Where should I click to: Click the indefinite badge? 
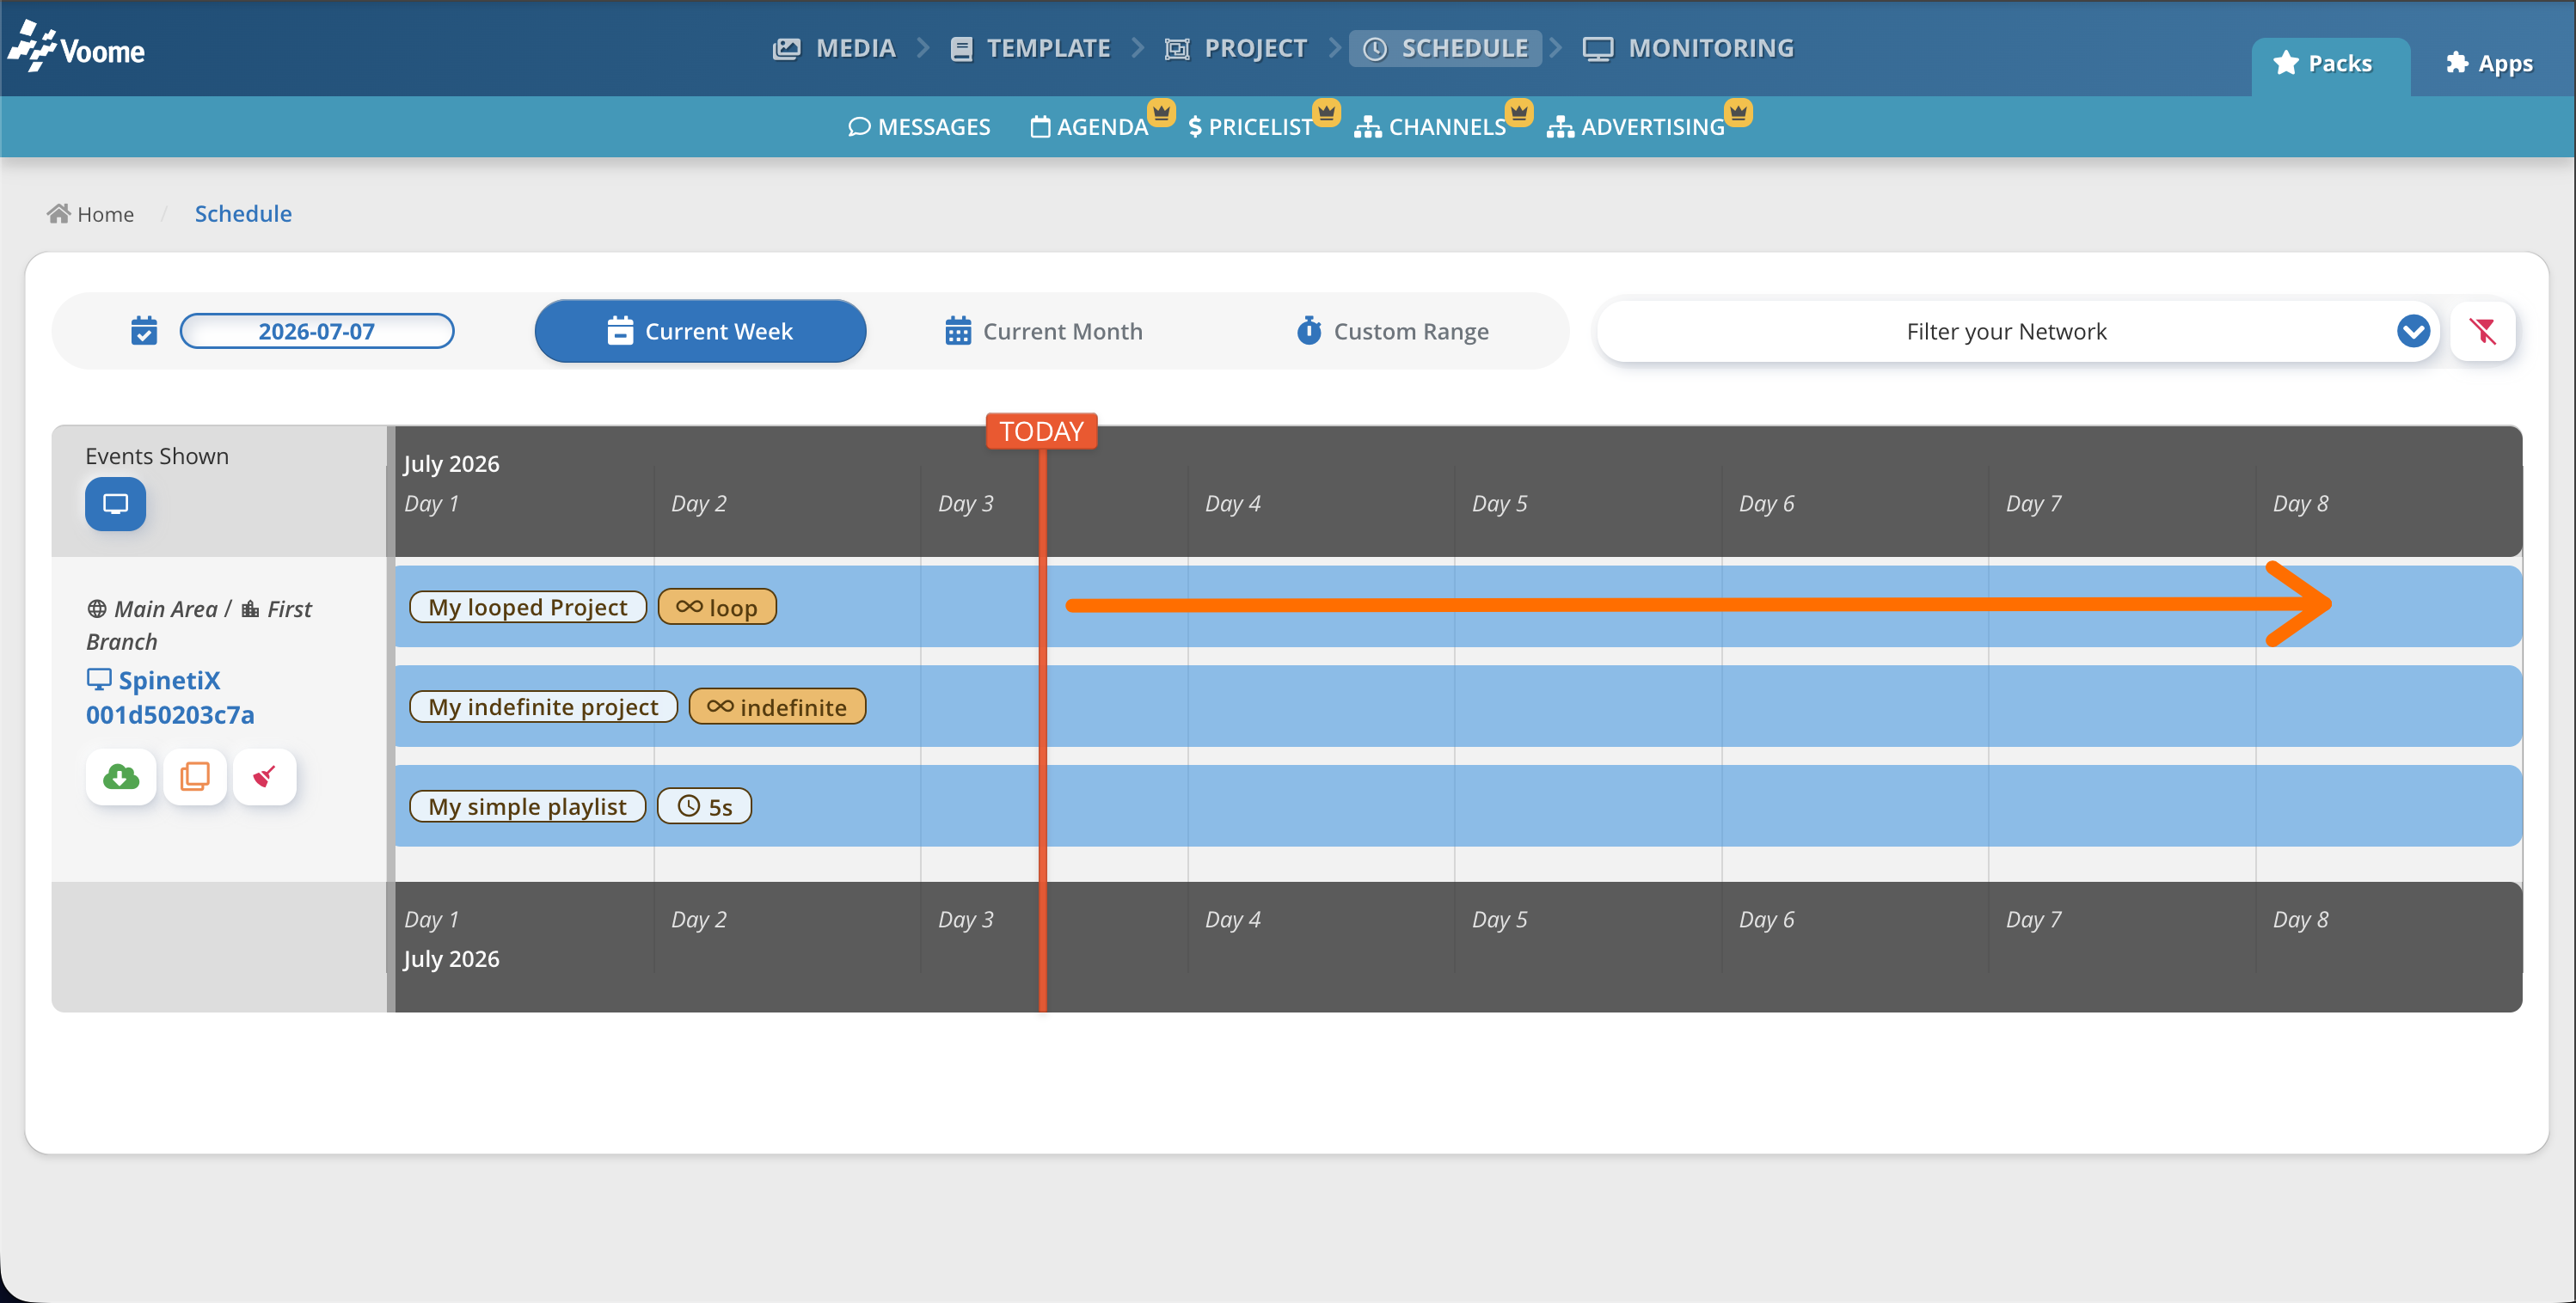click(x=777, y=707)
